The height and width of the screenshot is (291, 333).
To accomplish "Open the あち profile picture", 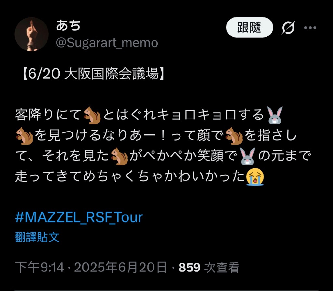I will [32, 34].
